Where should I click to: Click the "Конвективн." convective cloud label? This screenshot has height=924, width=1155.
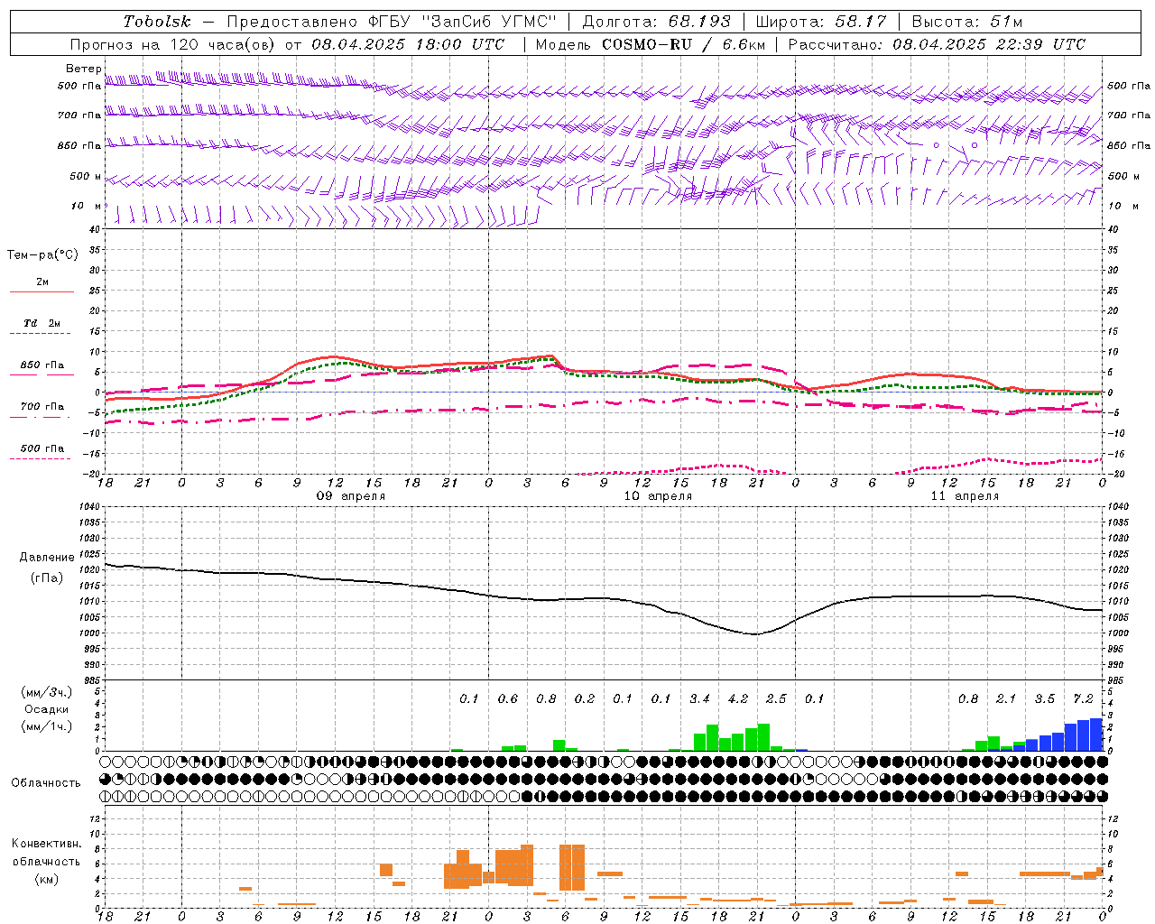(x=47, y=844)
